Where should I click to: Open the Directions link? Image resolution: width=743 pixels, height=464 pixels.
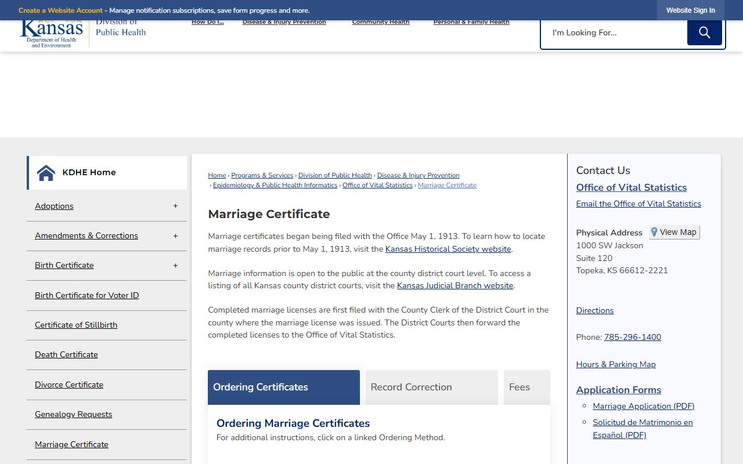pos(595,310)
